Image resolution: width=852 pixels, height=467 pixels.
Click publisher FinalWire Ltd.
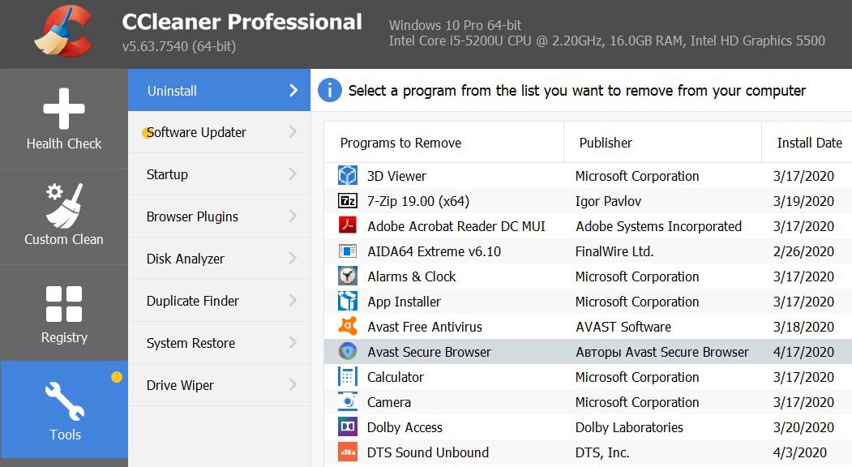coord(614,251)
